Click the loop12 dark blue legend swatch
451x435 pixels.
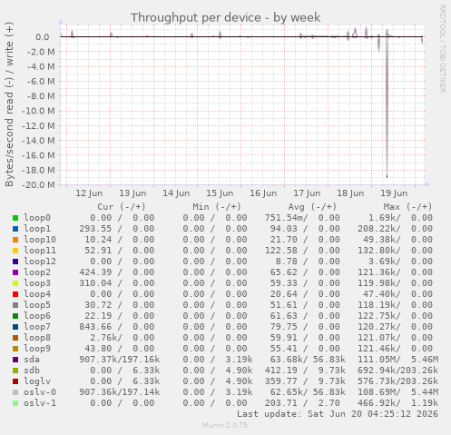[x=15, y=262]
